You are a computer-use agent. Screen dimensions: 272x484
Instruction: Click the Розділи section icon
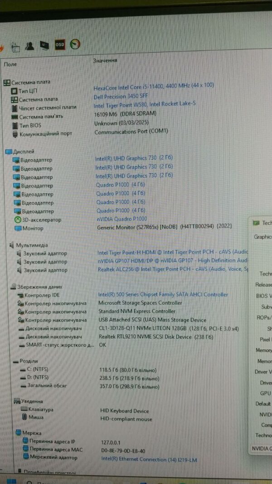16,361
